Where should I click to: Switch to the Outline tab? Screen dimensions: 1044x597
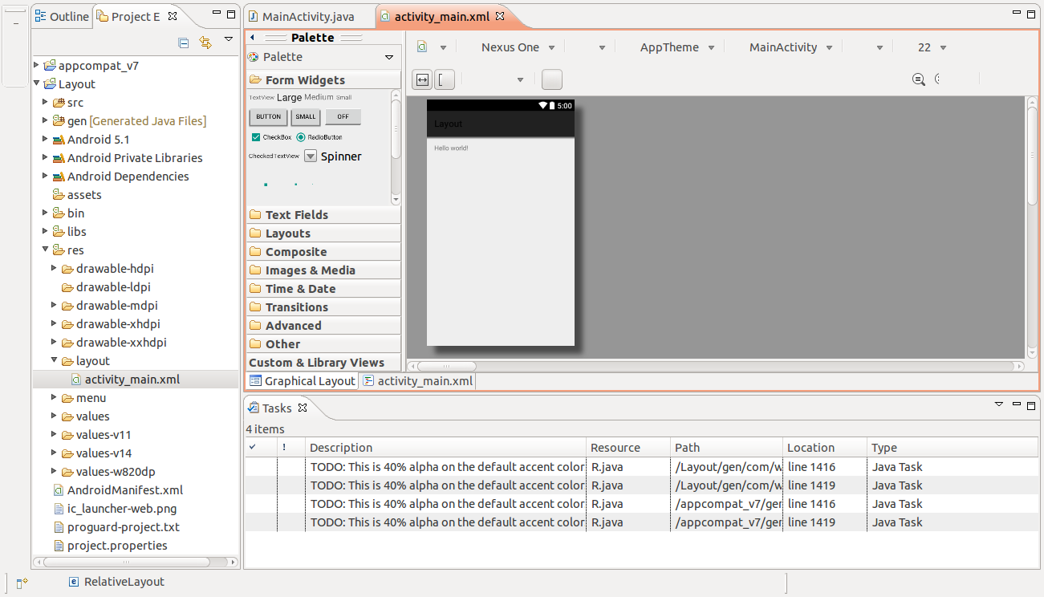[63, 17]
